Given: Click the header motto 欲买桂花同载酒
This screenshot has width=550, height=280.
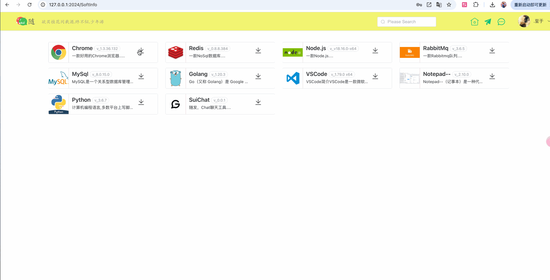Looking at the screenshot, I should pos(73,22).
